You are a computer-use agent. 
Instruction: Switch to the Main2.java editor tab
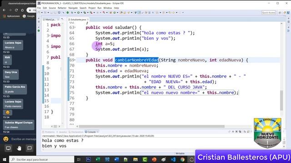[x=50, y=19]
